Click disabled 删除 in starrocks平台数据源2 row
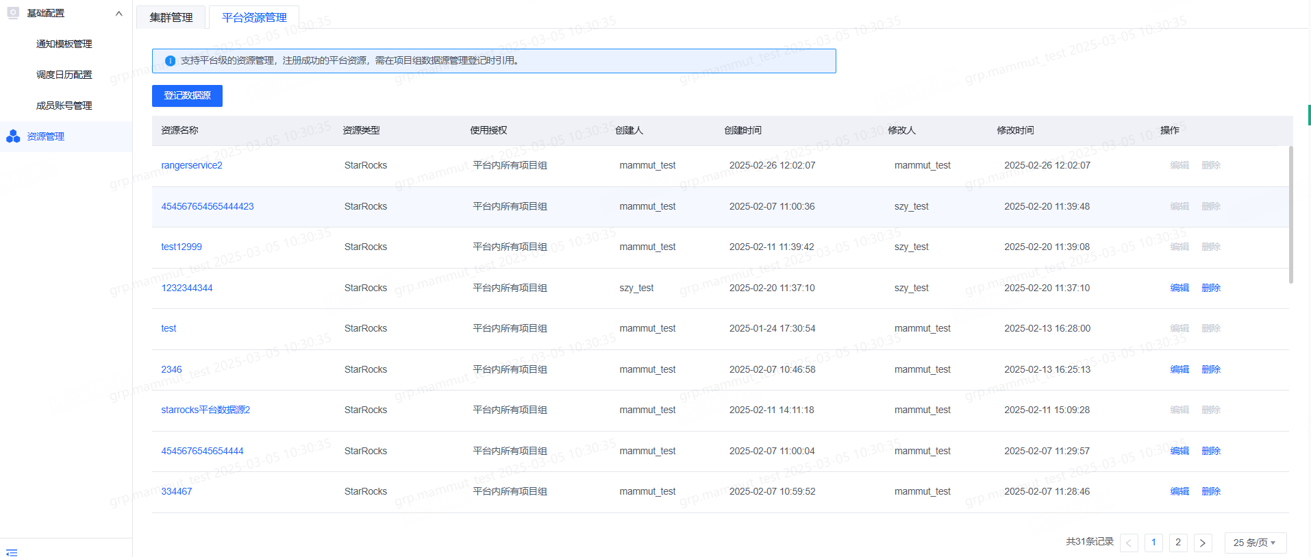Viewport: 1311px width, 557px height. 1211,410
